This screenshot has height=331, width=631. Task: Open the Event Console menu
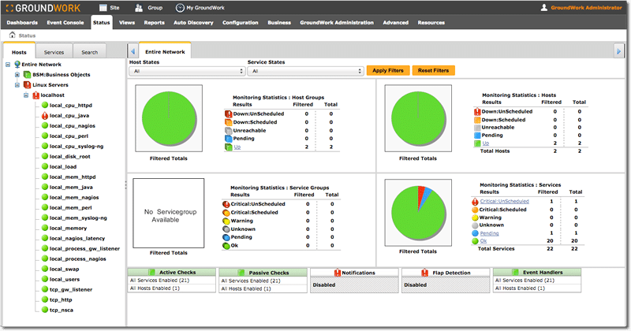pos(65,23)
